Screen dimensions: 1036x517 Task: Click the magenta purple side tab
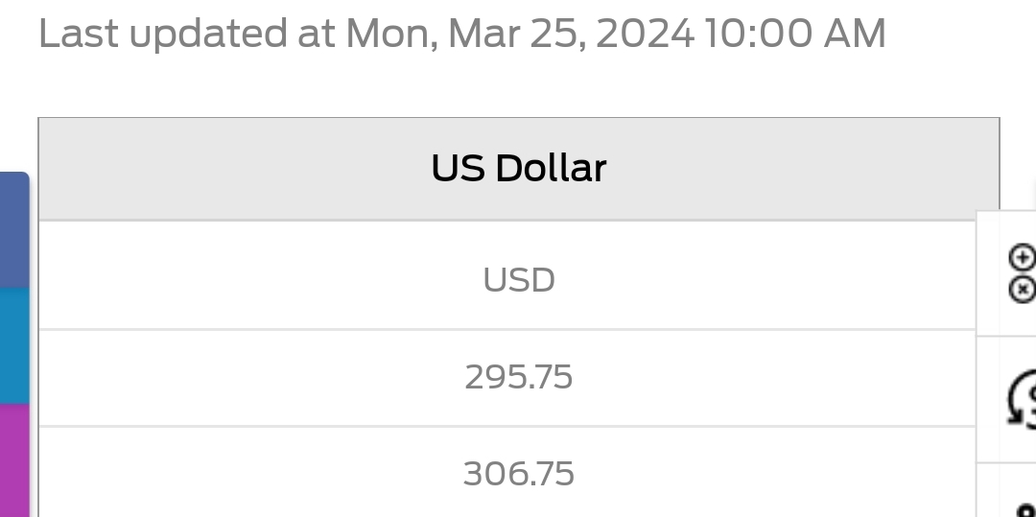[x=14, y=460]
